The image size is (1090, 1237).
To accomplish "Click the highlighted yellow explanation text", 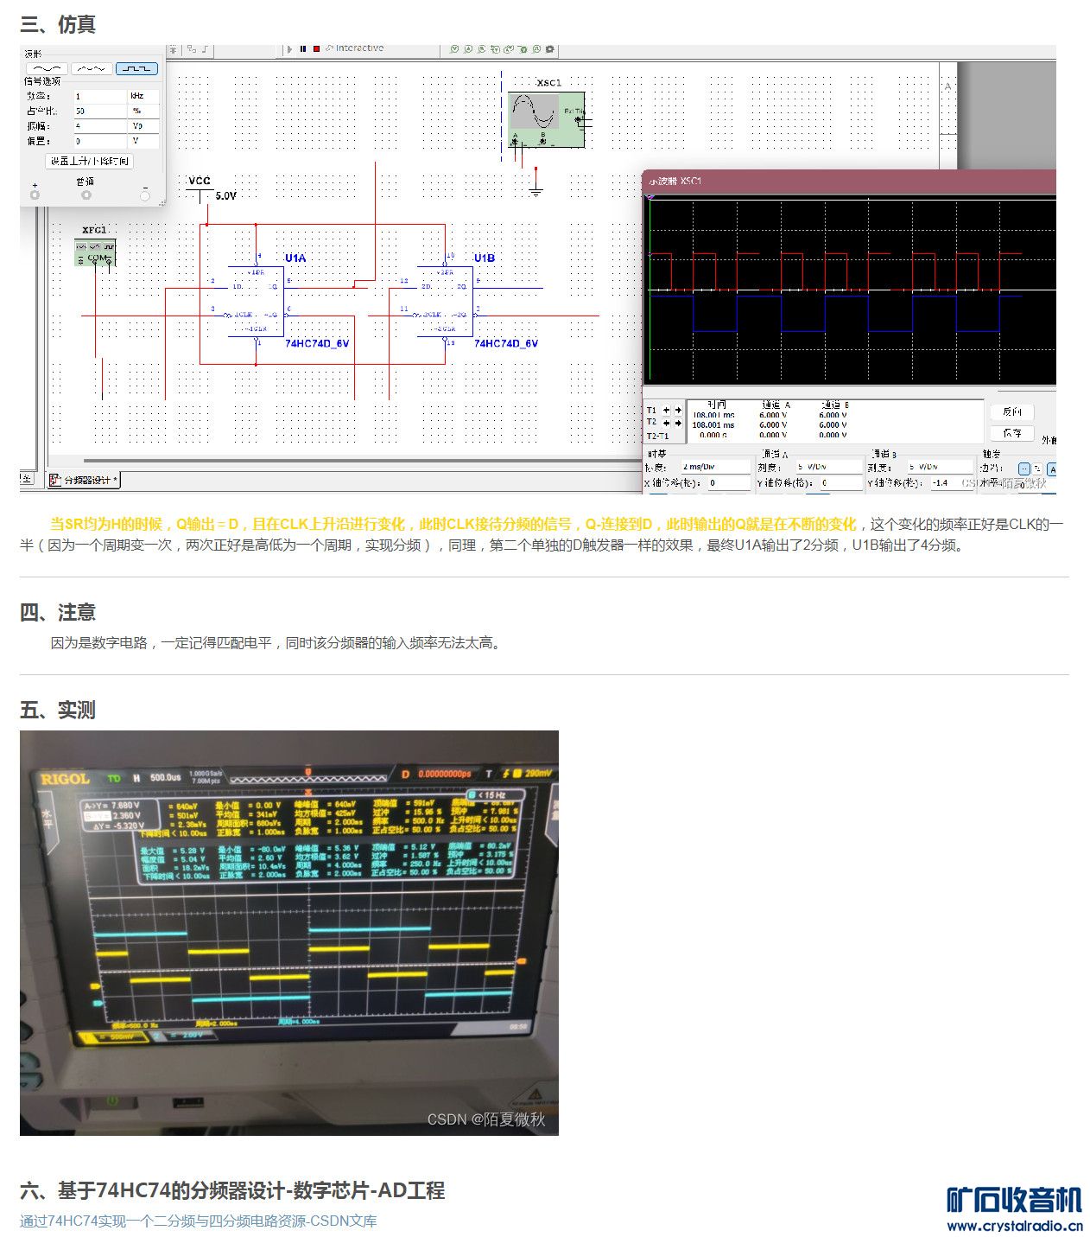I will click(x=453, y=524).
